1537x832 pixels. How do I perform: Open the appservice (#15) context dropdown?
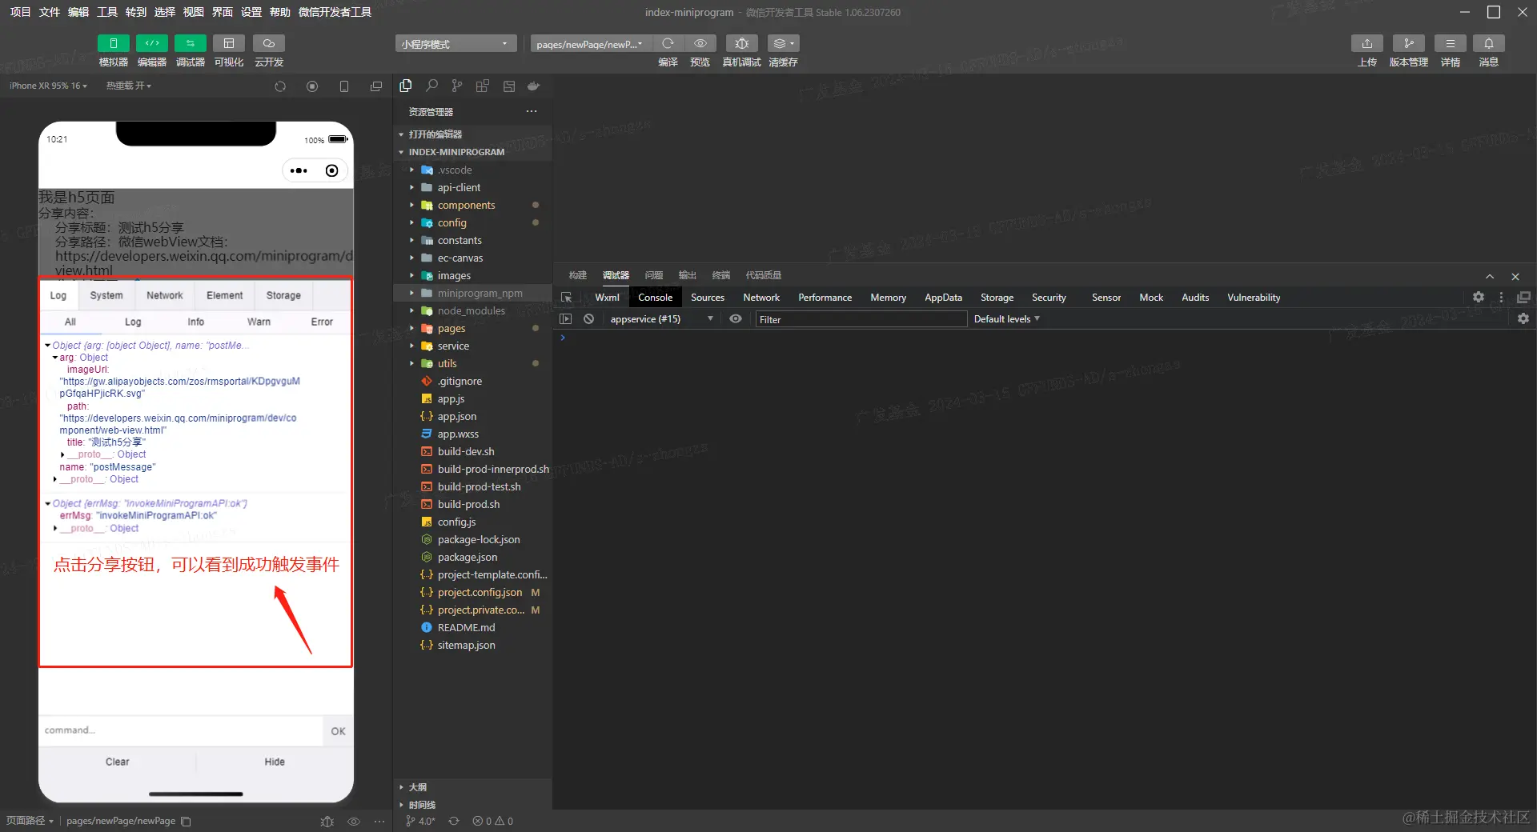coord(661,319)
